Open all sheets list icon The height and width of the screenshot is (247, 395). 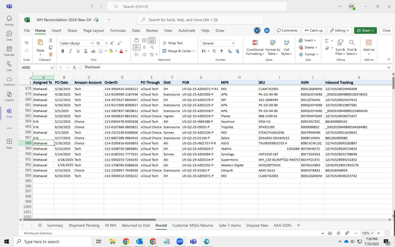click(40, 225)
